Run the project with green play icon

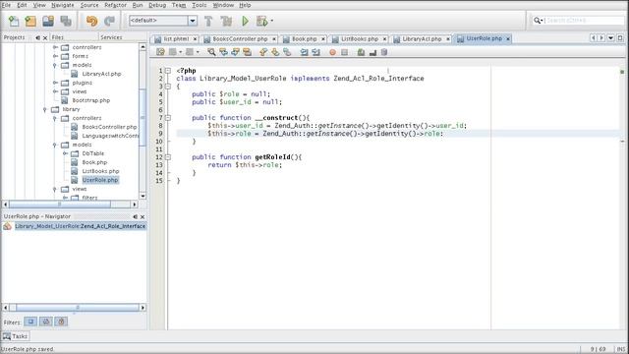coord(245,21)
